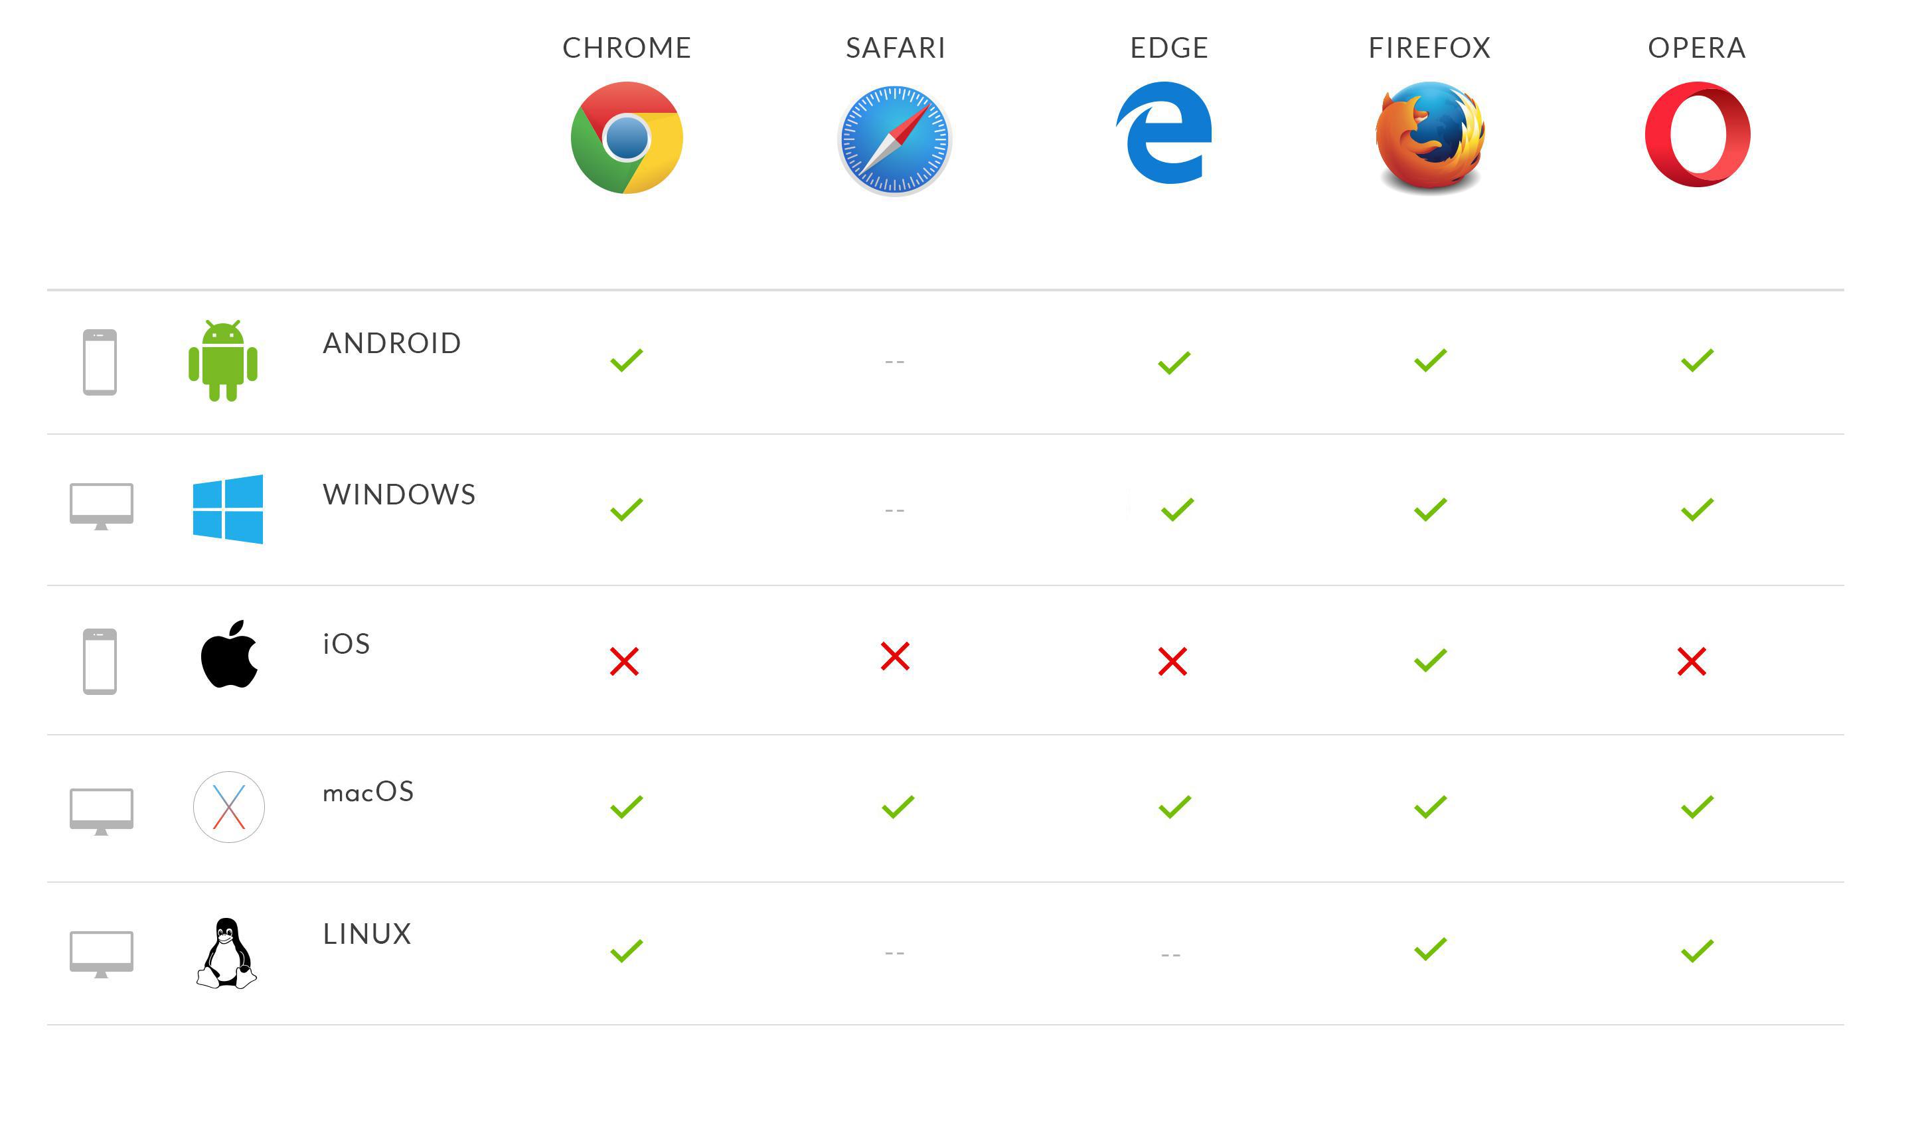Click Android row green check under Edge
This screenshot has width=1912, height=1129.
[1162, 359]
